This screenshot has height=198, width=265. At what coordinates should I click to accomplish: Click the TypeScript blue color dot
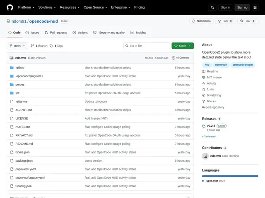(x=203, y=181)
